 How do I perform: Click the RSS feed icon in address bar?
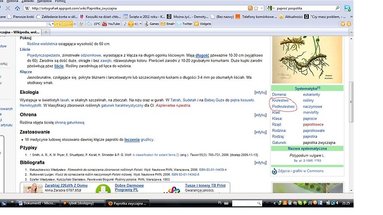[250, 8]
